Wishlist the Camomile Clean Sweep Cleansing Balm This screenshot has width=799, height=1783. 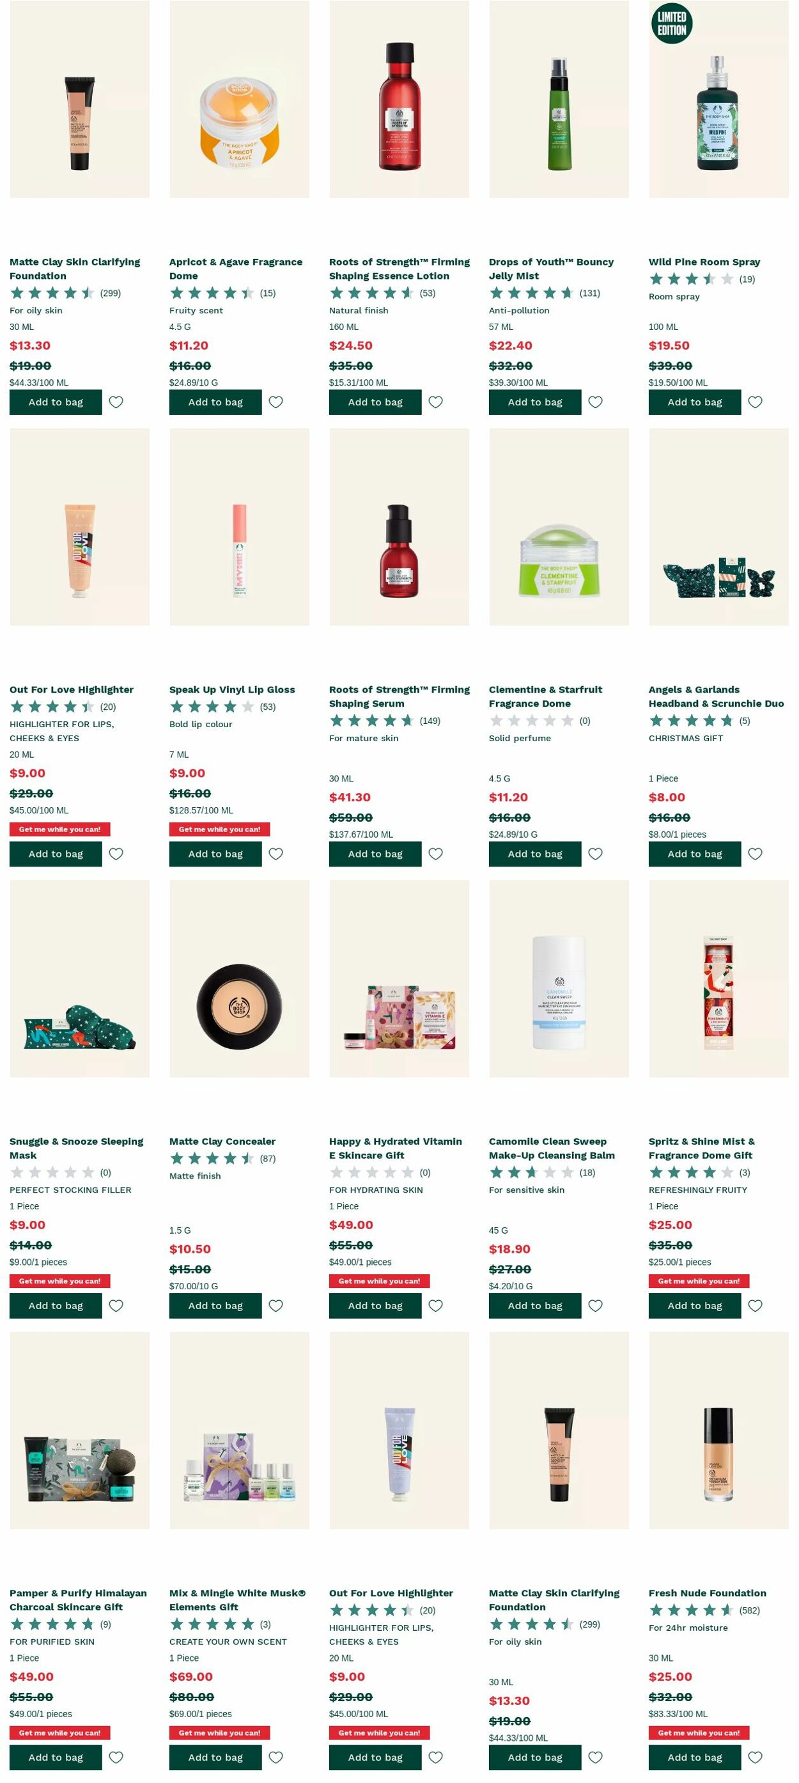(x=596, y=1305)
